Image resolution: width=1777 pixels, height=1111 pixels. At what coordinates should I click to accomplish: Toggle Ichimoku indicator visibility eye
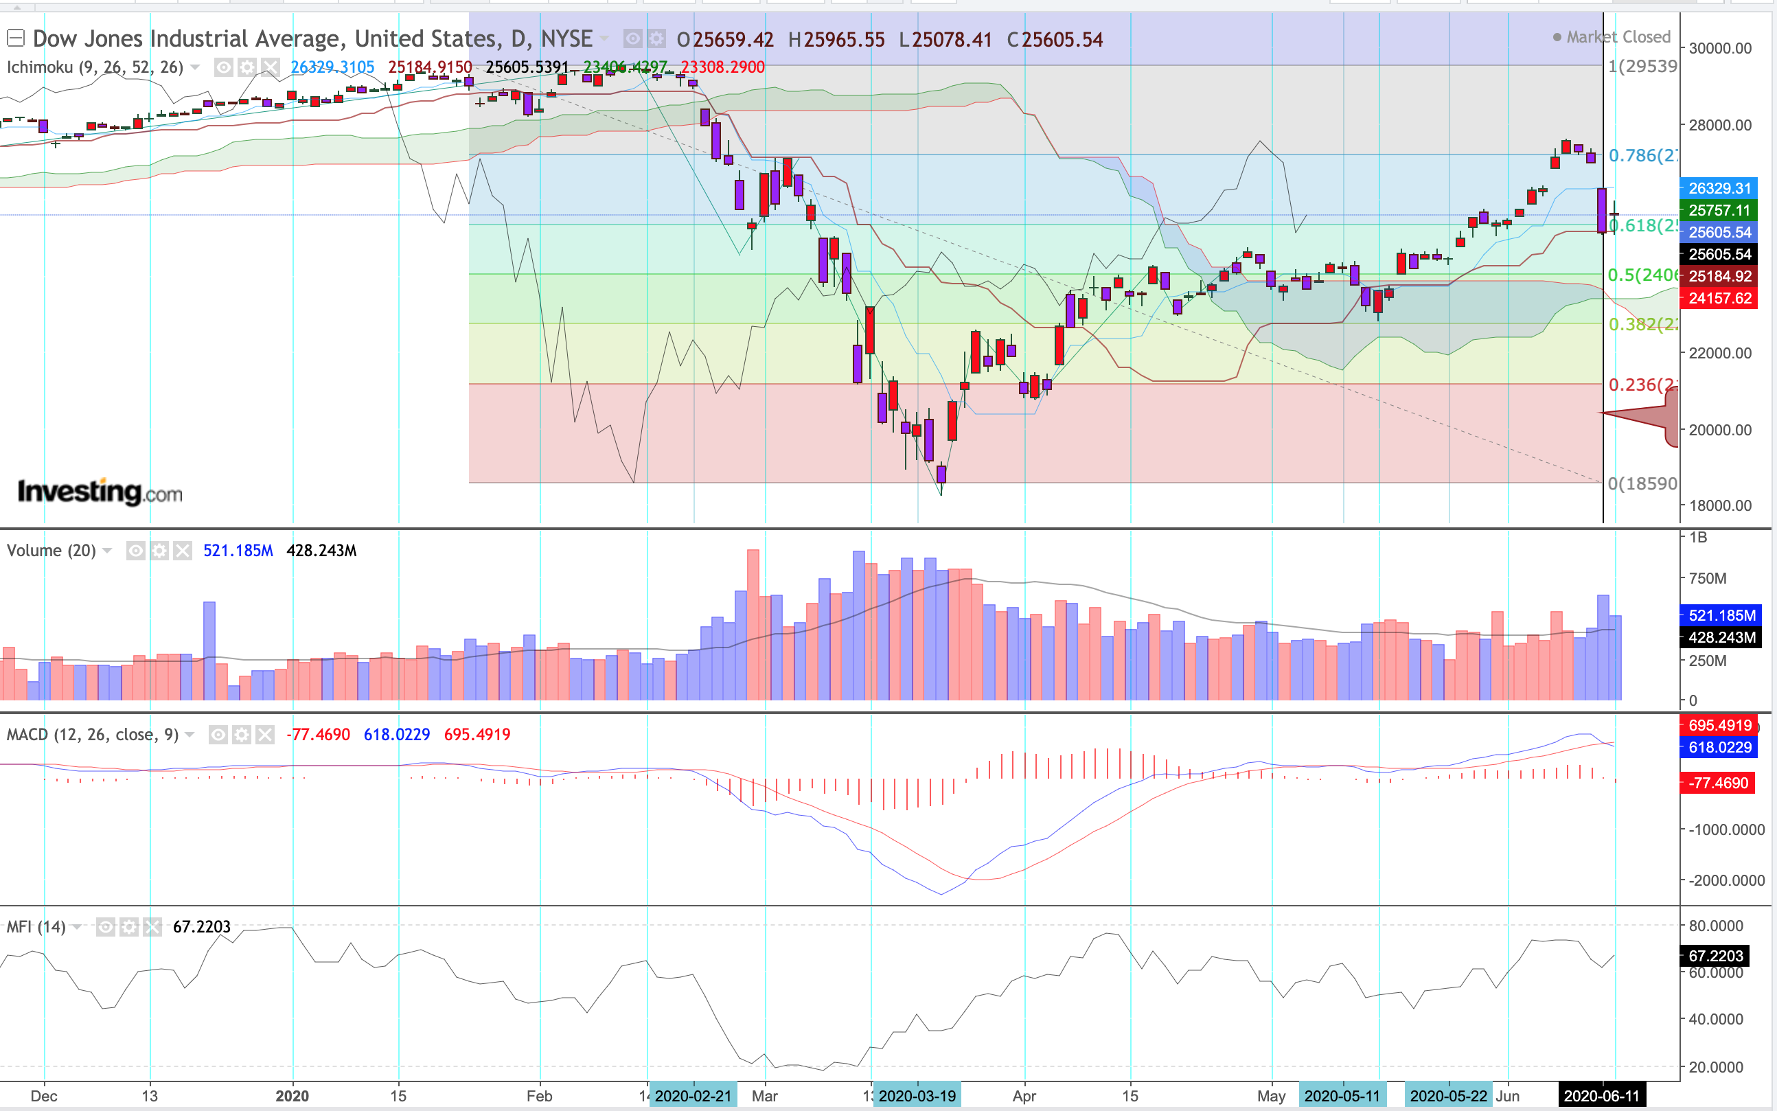tap(223, 67)
